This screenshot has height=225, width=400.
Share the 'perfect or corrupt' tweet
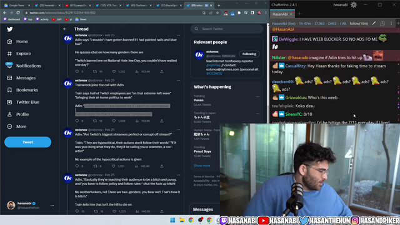tap(162, 166)
